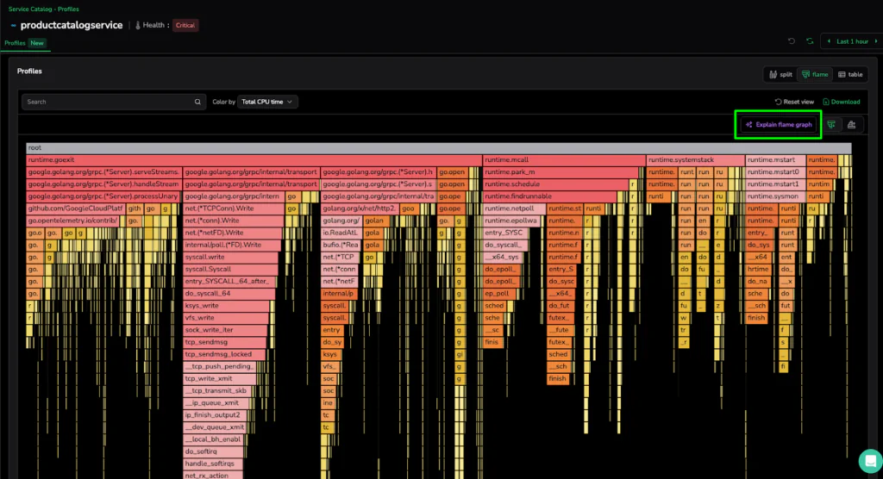This screenshot has height=479, width=883.
Task: Open the Total CPU time dropdown
Action: tap(267, 102)
